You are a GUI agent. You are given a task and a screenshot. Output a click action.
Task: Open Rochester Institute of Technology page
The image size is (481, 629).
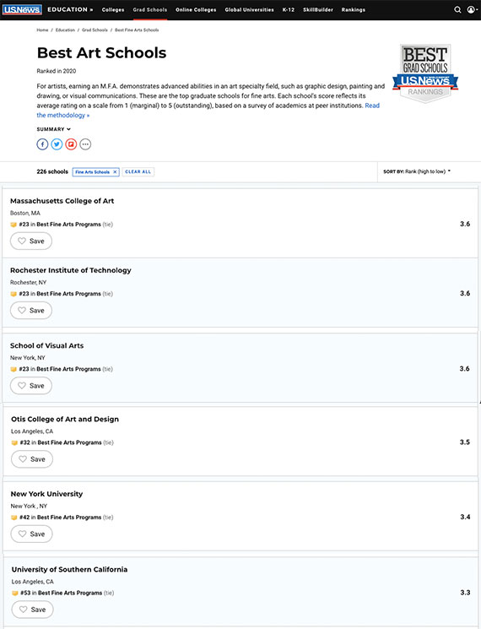point(71,270)
